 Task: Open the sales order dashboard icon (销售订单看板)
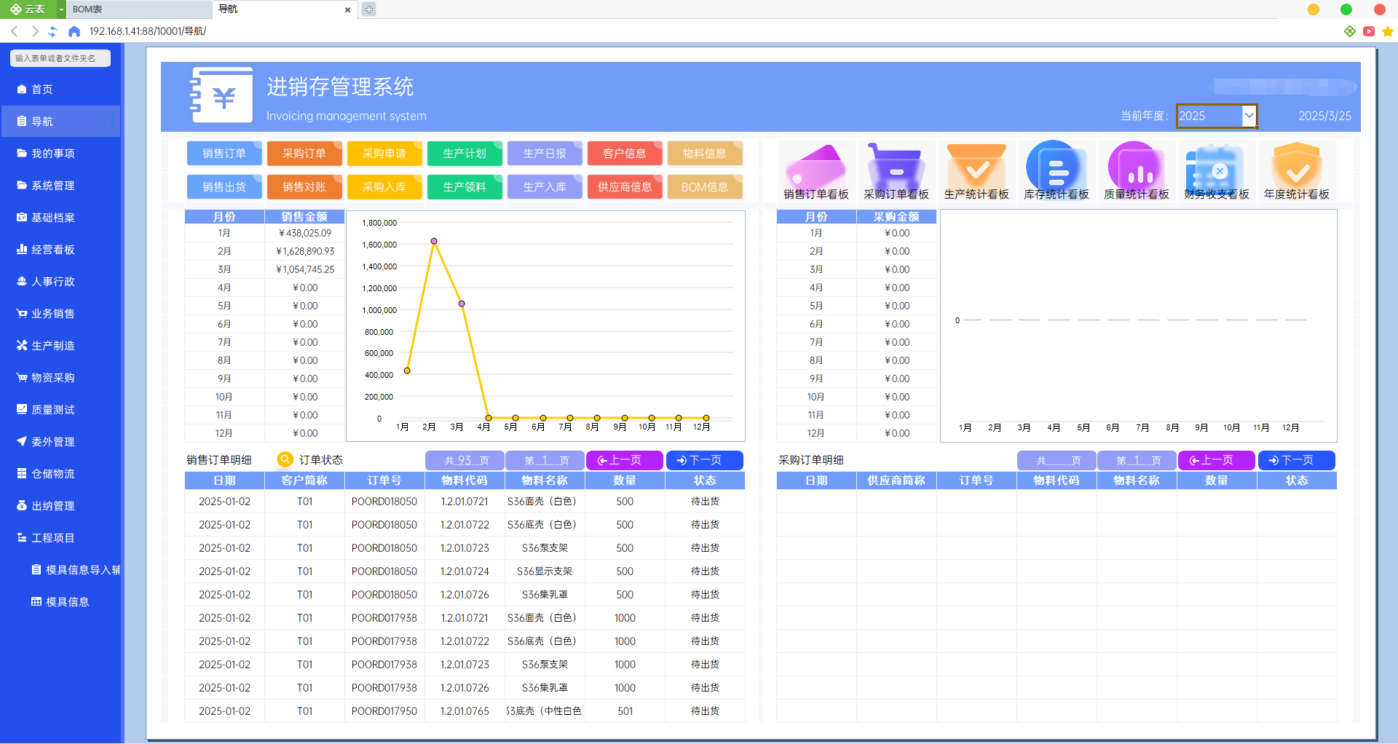(x=815, y=167)
